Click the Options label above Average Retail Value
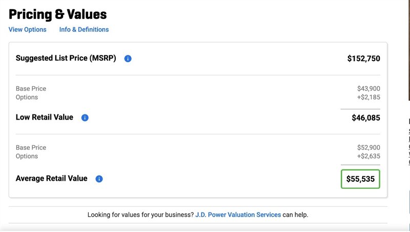Image resolution: width=410 pixels, height=232 pixels. (x=27, y=156)
